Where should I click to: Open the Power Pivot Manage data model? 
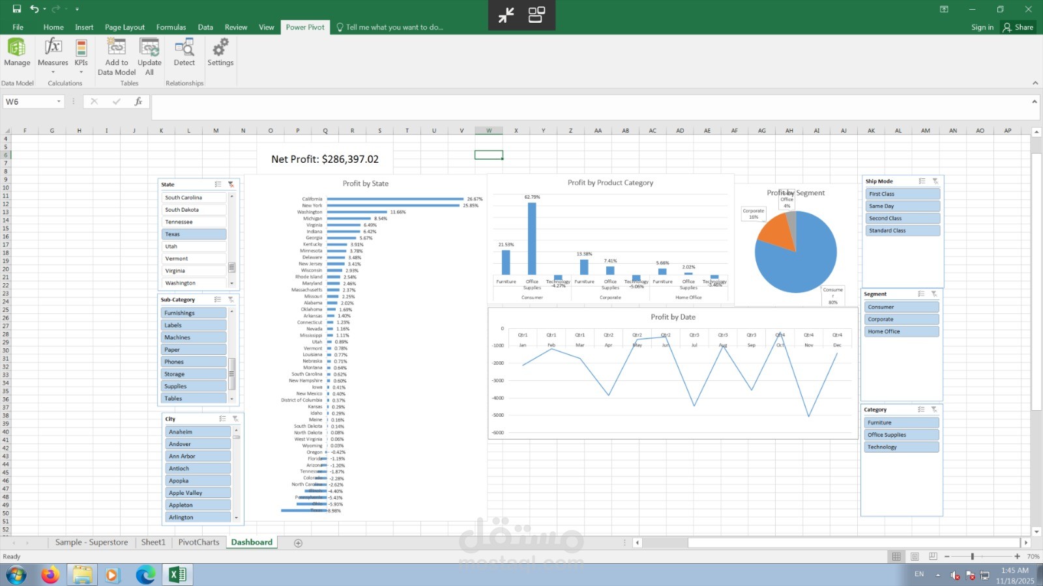(x=17, y=52)
